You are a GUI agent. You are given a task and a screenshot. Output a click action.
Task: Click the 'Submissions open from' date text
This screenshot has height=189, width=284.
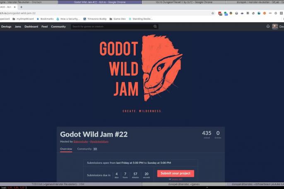pos(129,163)
